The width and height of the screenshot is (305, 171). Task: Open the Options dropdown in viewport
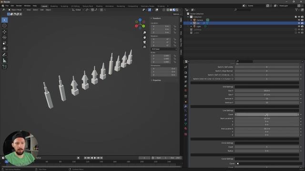177,14
